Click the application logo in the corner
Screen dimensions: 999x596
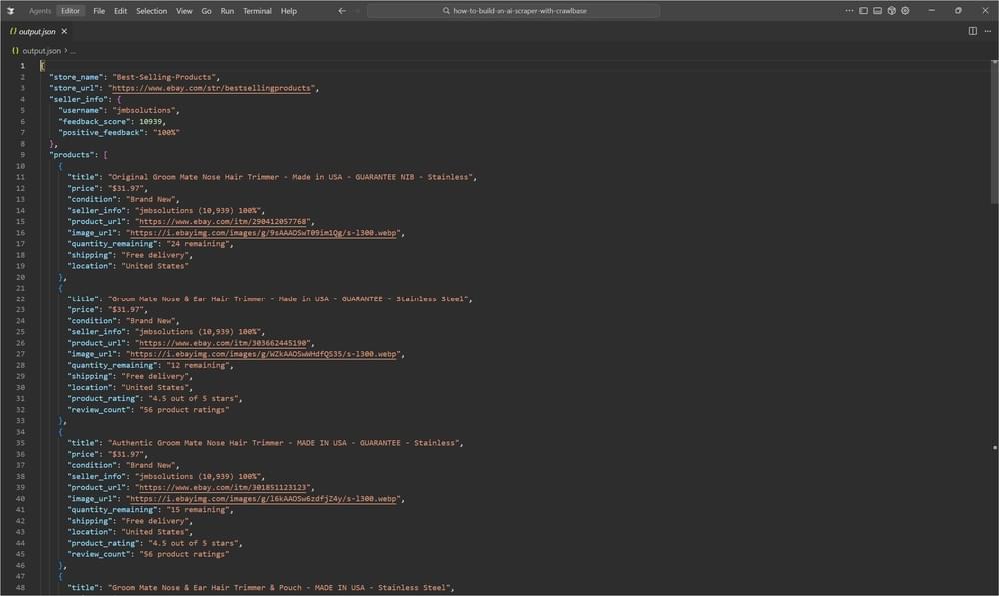[11, 10]
